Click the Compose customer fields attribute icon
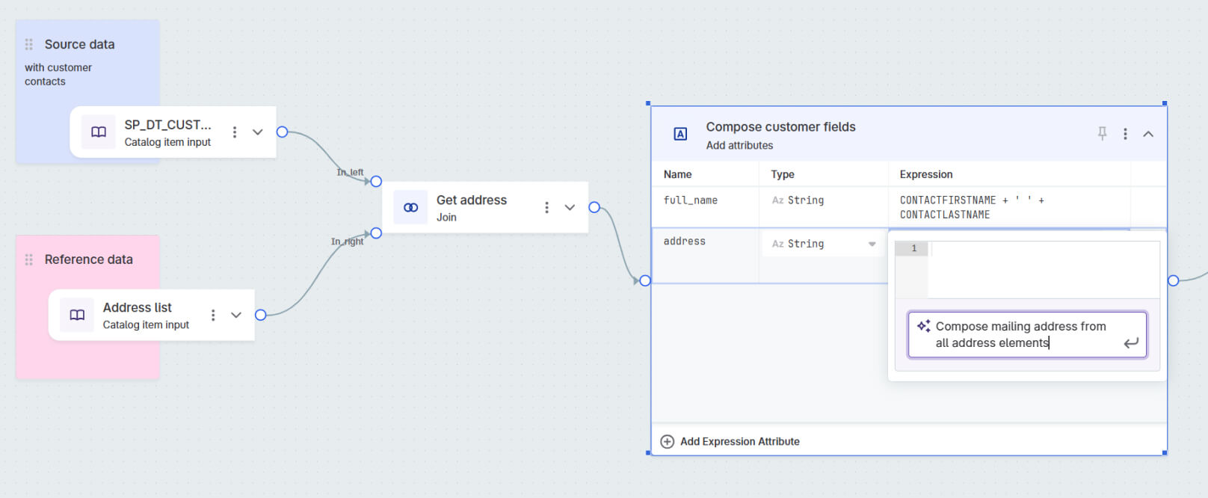Viewport: 1208px width, 498px height. coord(680,135)
